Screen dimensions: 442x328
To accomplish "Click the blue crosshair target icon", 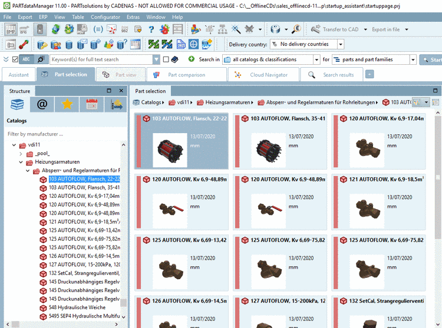I will click(193, 44).
